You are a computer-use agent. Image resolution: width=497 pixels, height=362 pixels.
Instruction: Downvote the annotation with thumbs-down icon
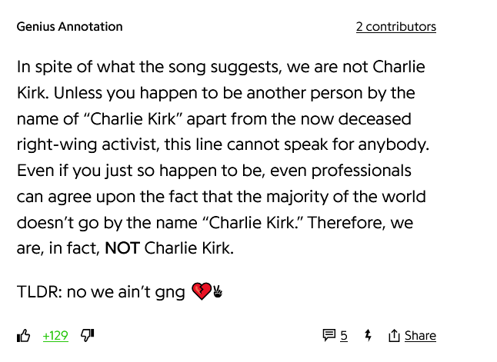point(87,335)
